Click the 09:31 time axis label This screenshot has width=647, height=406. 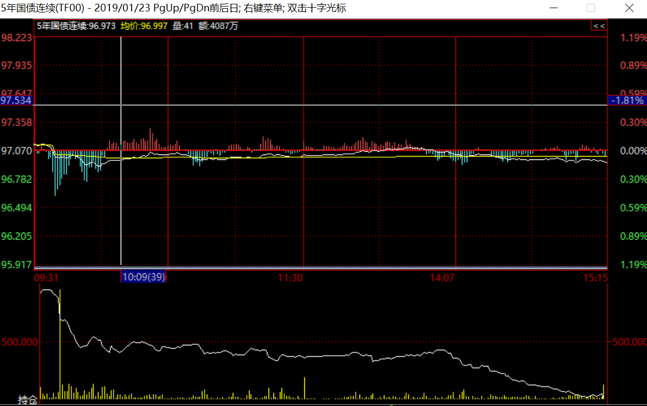pyautogui.click(x=46, y=278)
